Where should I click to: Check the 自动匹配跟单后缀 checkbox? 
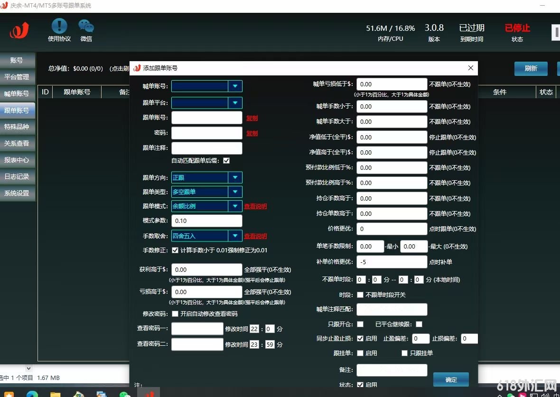226,160
